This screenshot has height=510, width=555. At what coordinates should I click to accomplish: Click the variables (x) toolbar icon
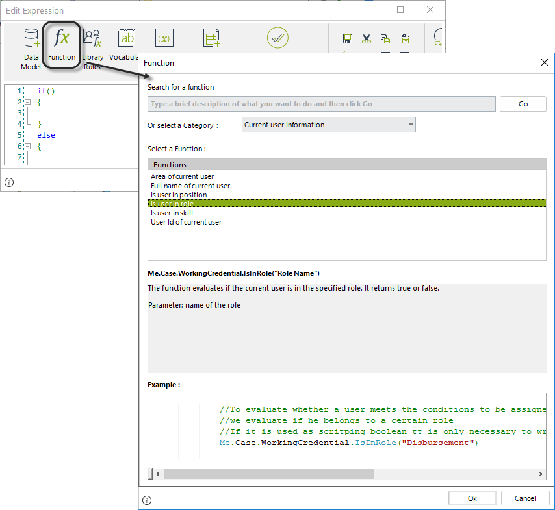[x=164, y=38]
